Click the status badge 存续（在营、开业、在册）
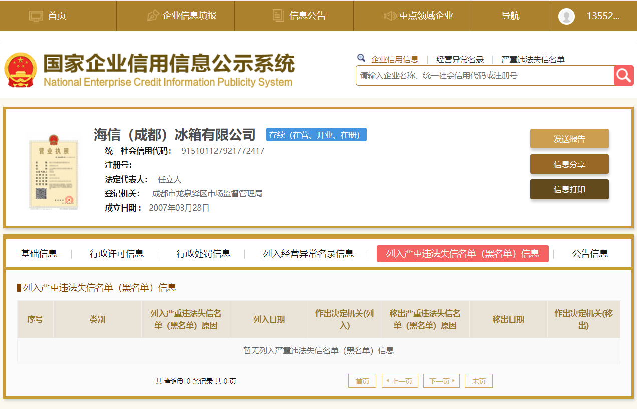The height and width of the screenshot is (409, 637). tap(316, 135)
